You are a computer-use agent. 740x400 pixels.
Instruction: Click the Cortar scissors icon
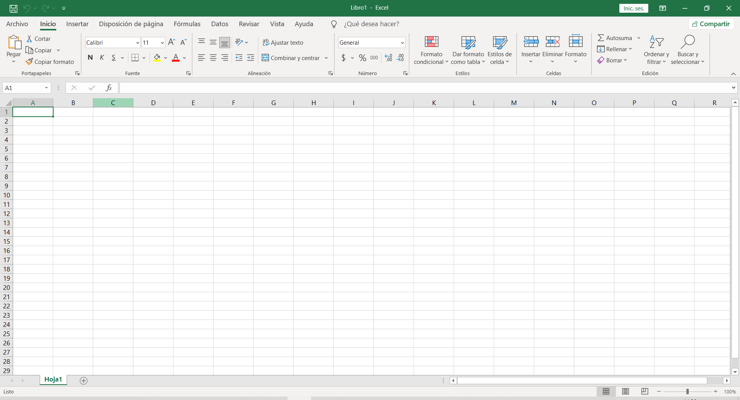pyautogui.click(x=29, y=39)
